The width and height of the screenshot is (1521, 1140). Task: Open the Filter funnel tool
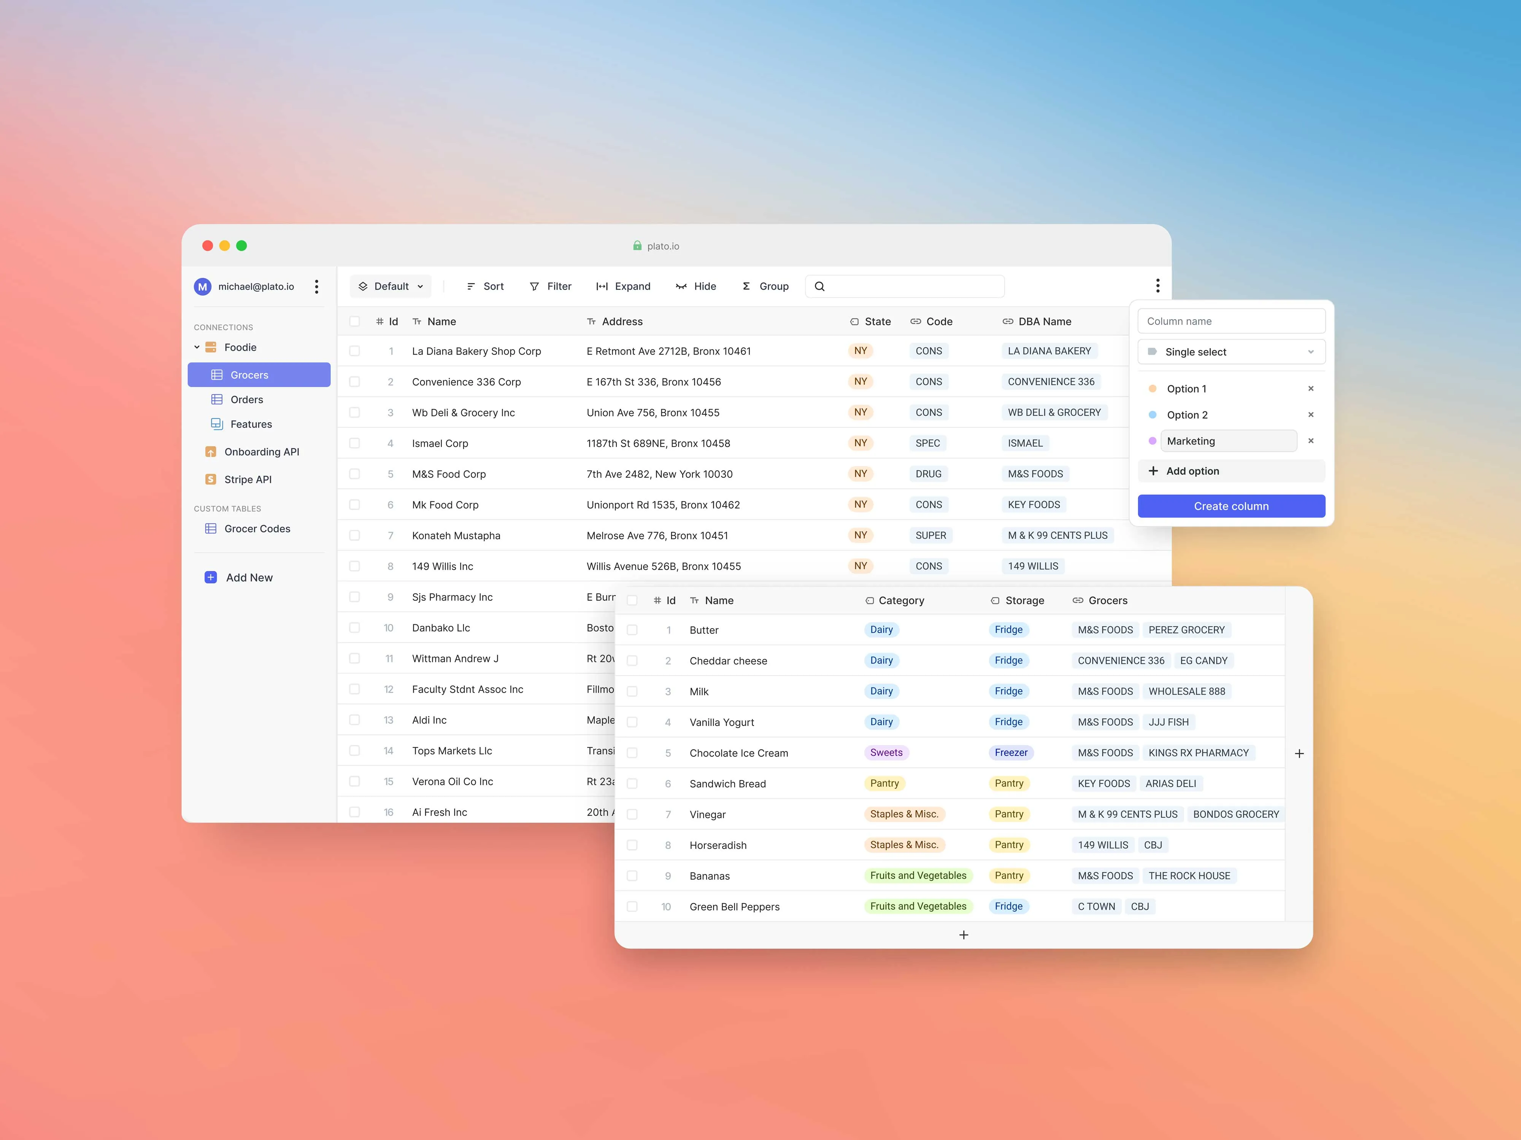click(534, 287)
